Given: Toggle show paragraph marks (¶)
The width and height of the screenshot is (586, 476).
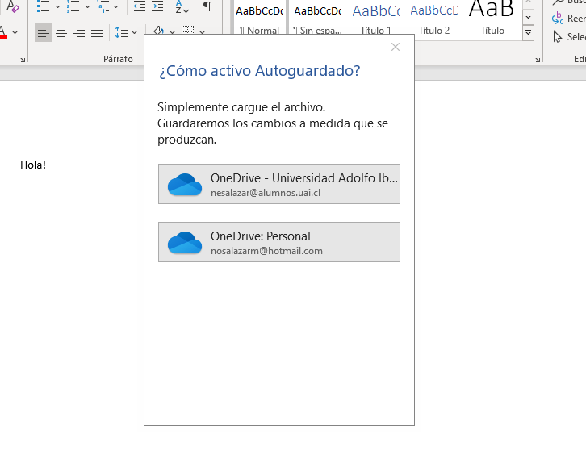Looking at the screenshot, I should pyautogui.click(x=207, y=7).
